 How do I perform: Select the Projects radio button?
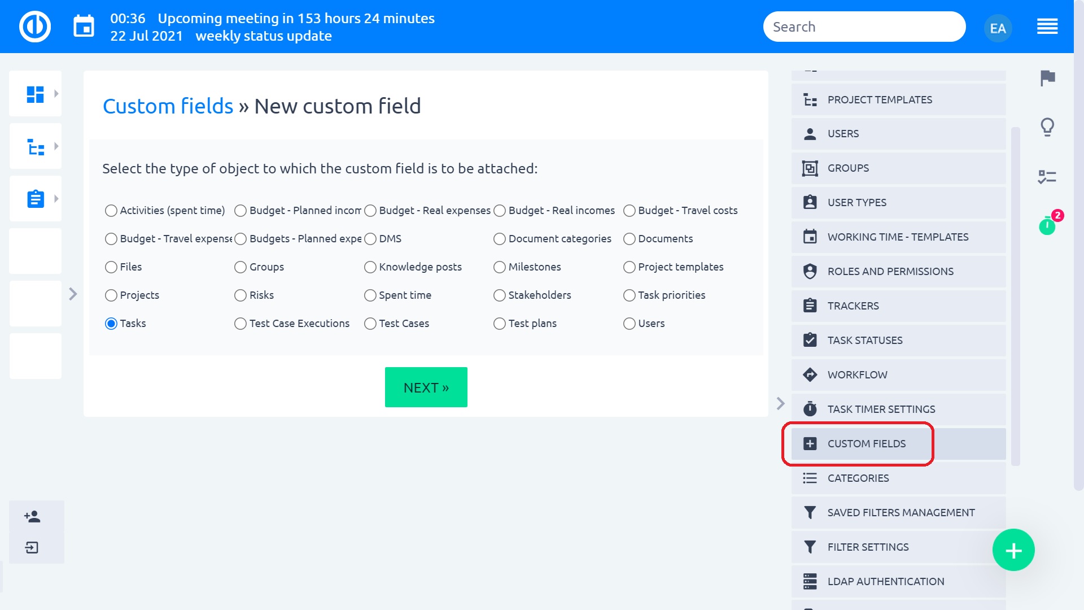tap(111, 295)
